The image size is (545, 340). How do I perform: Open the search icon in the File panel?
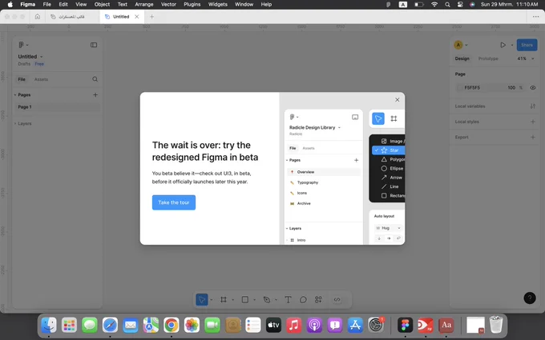pos(95,79)
